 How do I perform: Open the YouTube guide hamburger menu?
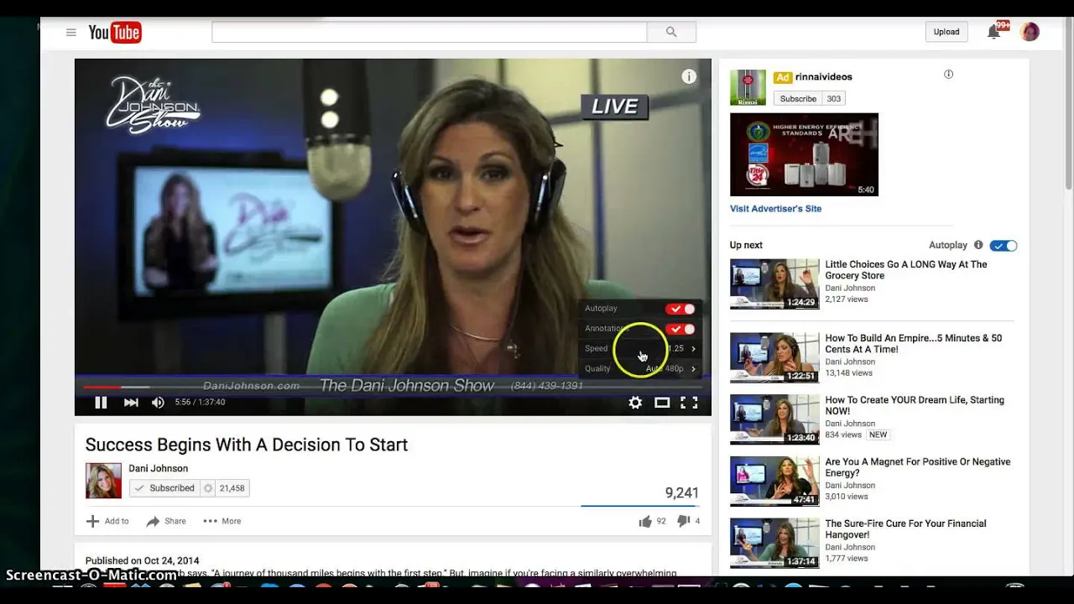click(x=71, y=33)
